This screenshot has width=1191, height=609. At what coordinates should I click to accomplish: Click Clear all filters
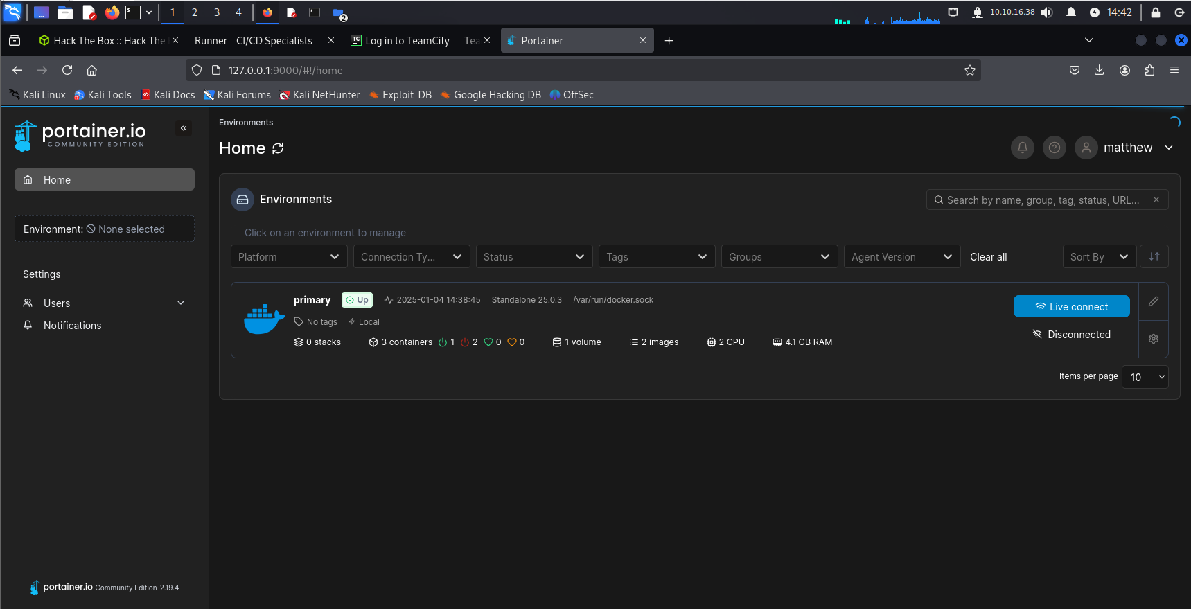click(x=988, y=257)
